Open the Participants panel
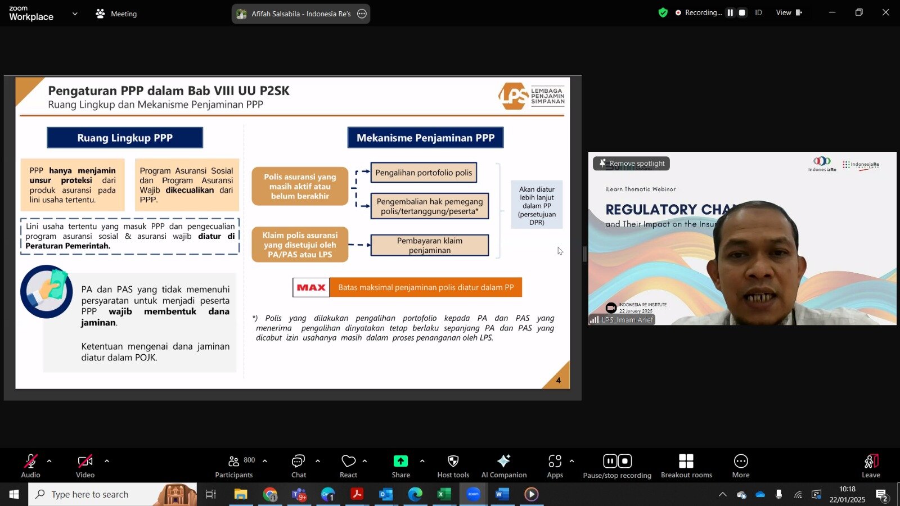900x506 pixels. click(235, 466)
